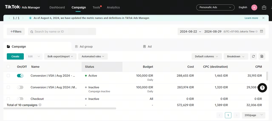
Task: Open the Analytics menu
Action: tap(113, 7)
